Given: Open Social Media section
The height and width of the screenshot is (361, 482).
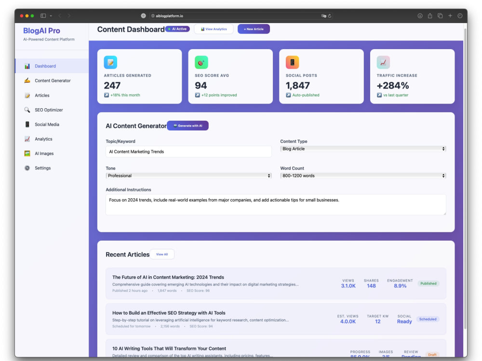Looking at the screenshot, I should (x=52, y=124).
